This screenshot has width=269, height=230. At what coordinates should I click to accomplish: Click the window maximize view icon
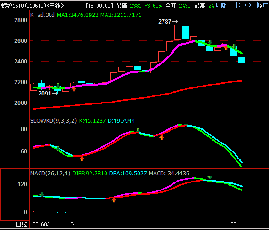[x=266, y=5]
